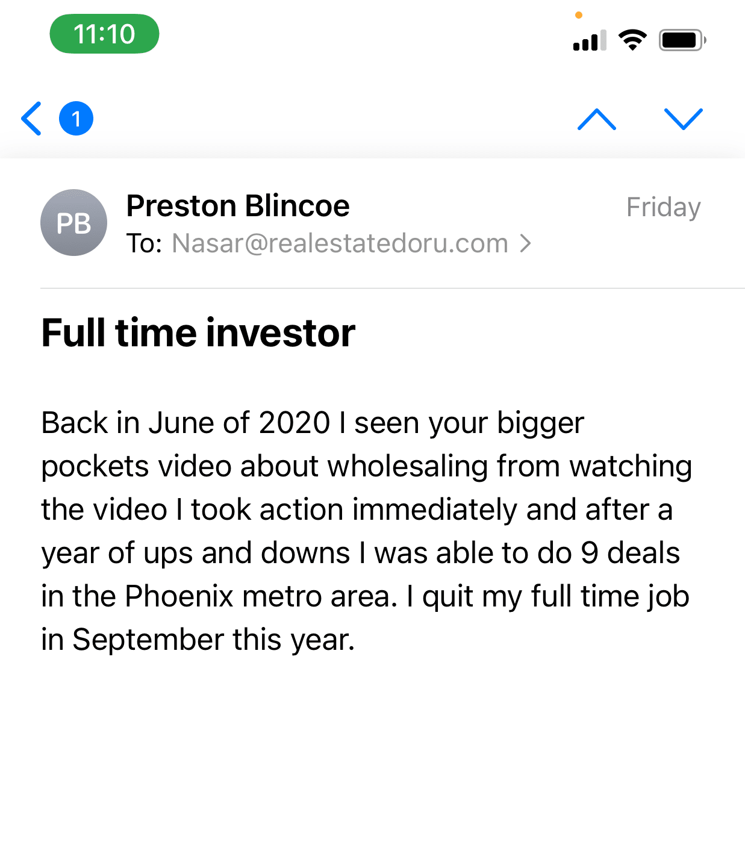Tap the PB contact avatar
745x851 pixels.
[x=73, y=223]
